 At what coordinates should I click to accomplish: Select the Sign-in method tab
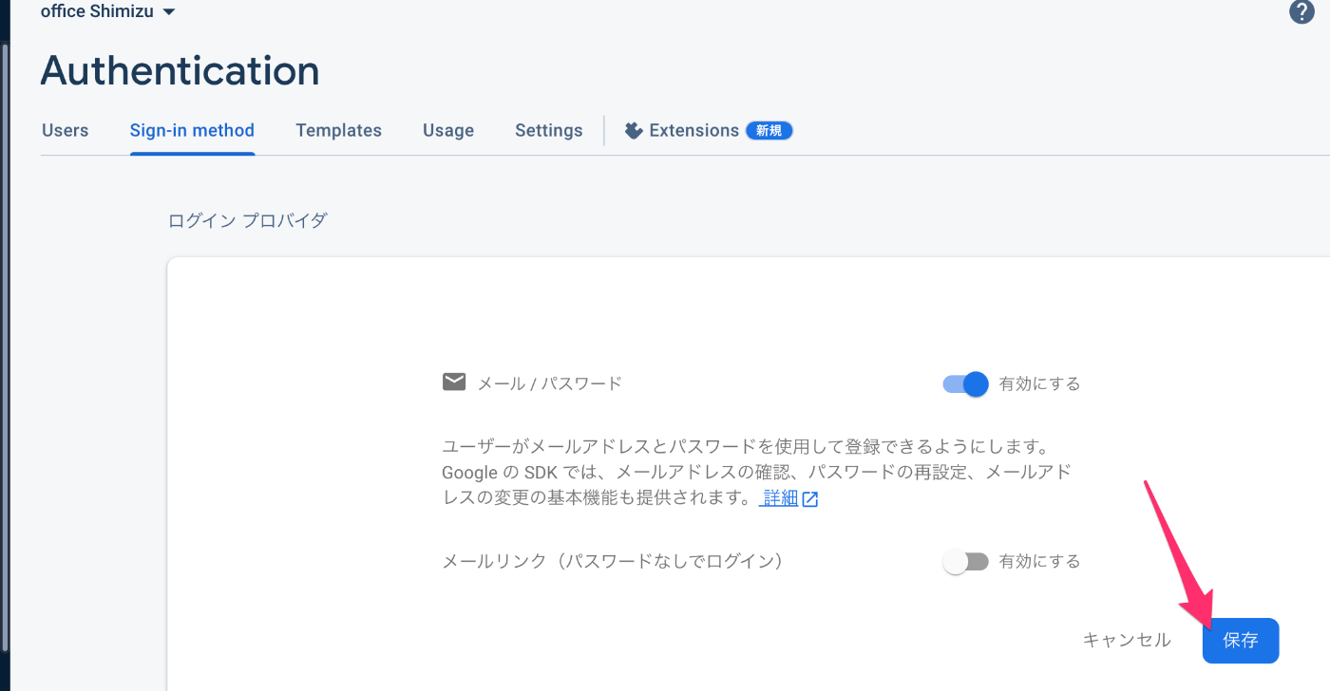[192, 131]
